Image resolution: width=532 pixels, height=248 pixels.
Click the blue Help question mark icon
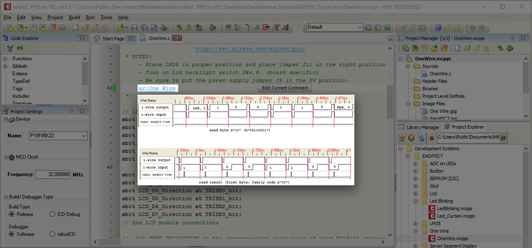[438, 27]
